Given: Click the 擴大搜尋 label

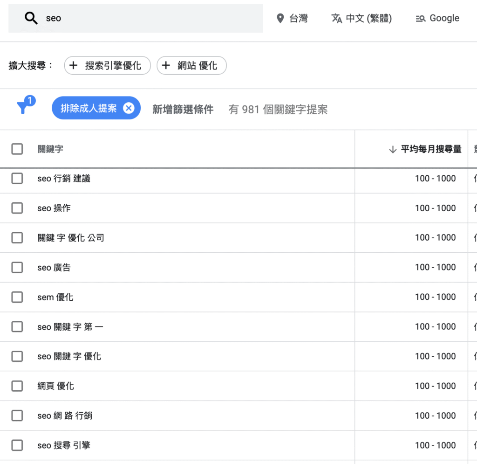Looking at the screenshot, I should pos(30,65).
